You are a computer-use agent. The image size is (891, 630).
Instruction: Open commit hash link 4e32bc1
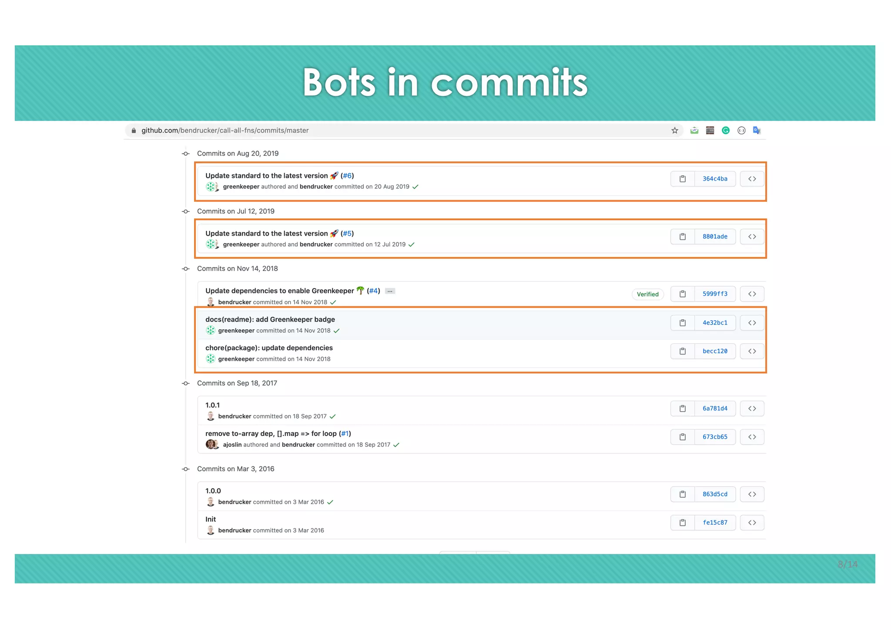point(715,323)
